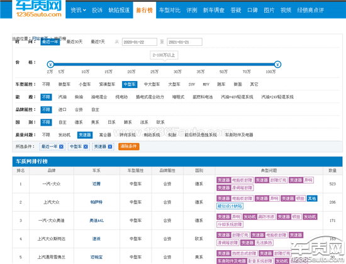Viewport: 346px width, 264px height.
Task: Click the complaint count 523
Action: pyautogui.click(x=333, y=184)
